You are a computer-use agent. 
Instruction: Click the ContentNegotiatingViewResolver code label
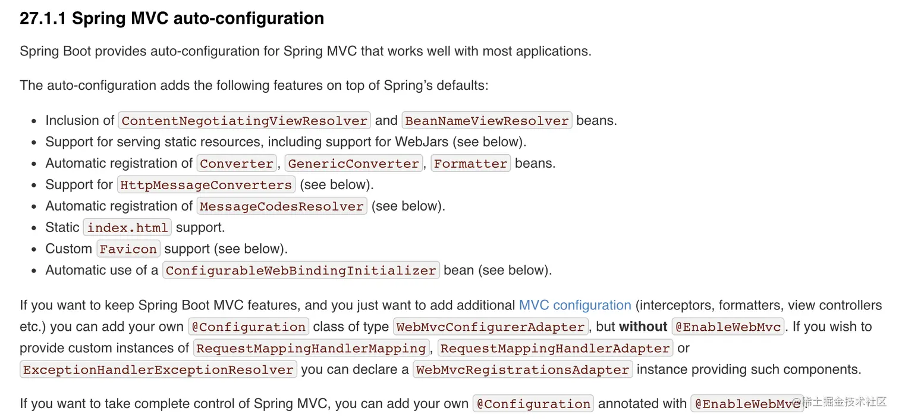coord(244,121)
